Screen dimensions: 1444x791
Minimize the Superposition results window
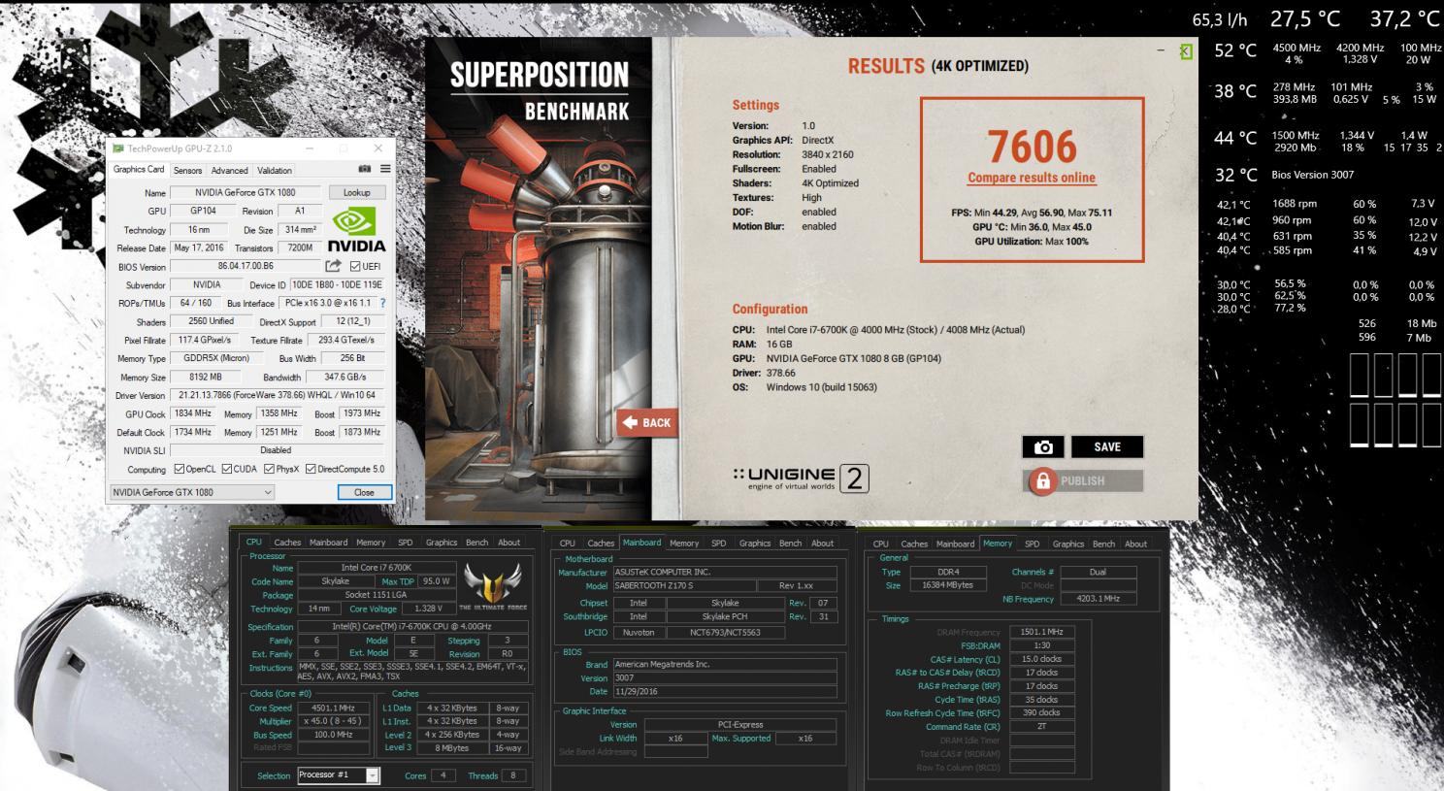tap(1161, 49)
